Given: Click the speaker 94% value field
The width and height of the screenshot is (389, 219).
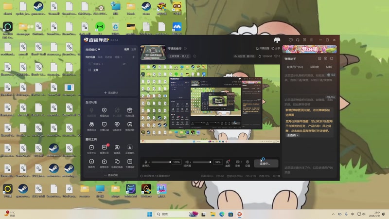Looking at the screenshot, I should 217,162.
